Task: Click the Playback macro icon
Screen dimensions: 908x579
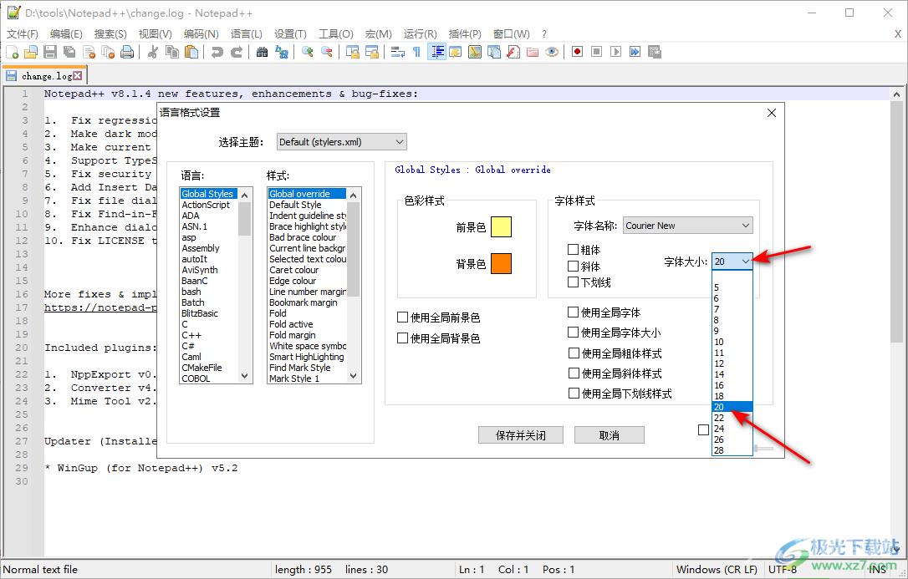Action: coord(615,52)
